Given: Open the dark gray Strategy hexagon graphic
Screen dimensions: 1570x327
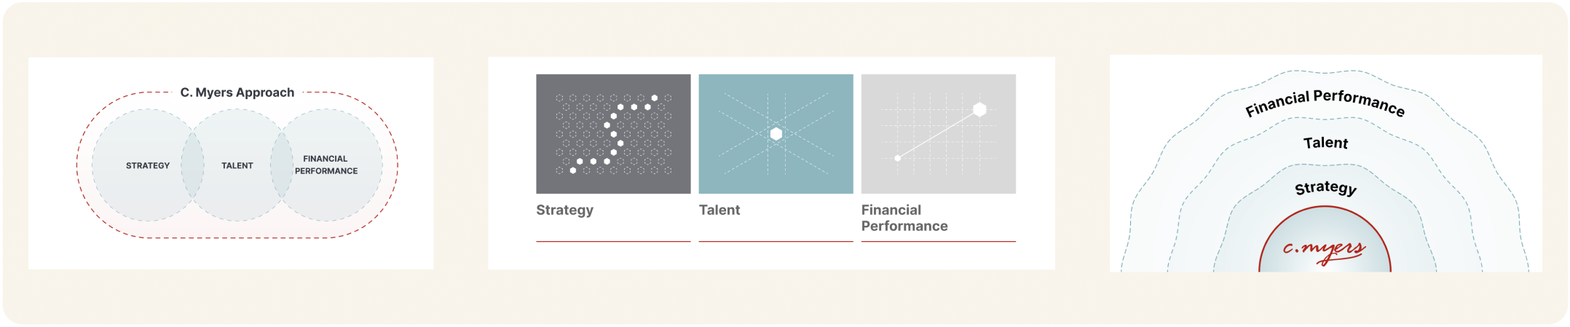Looking at the screenshot, I should point(613,134).
